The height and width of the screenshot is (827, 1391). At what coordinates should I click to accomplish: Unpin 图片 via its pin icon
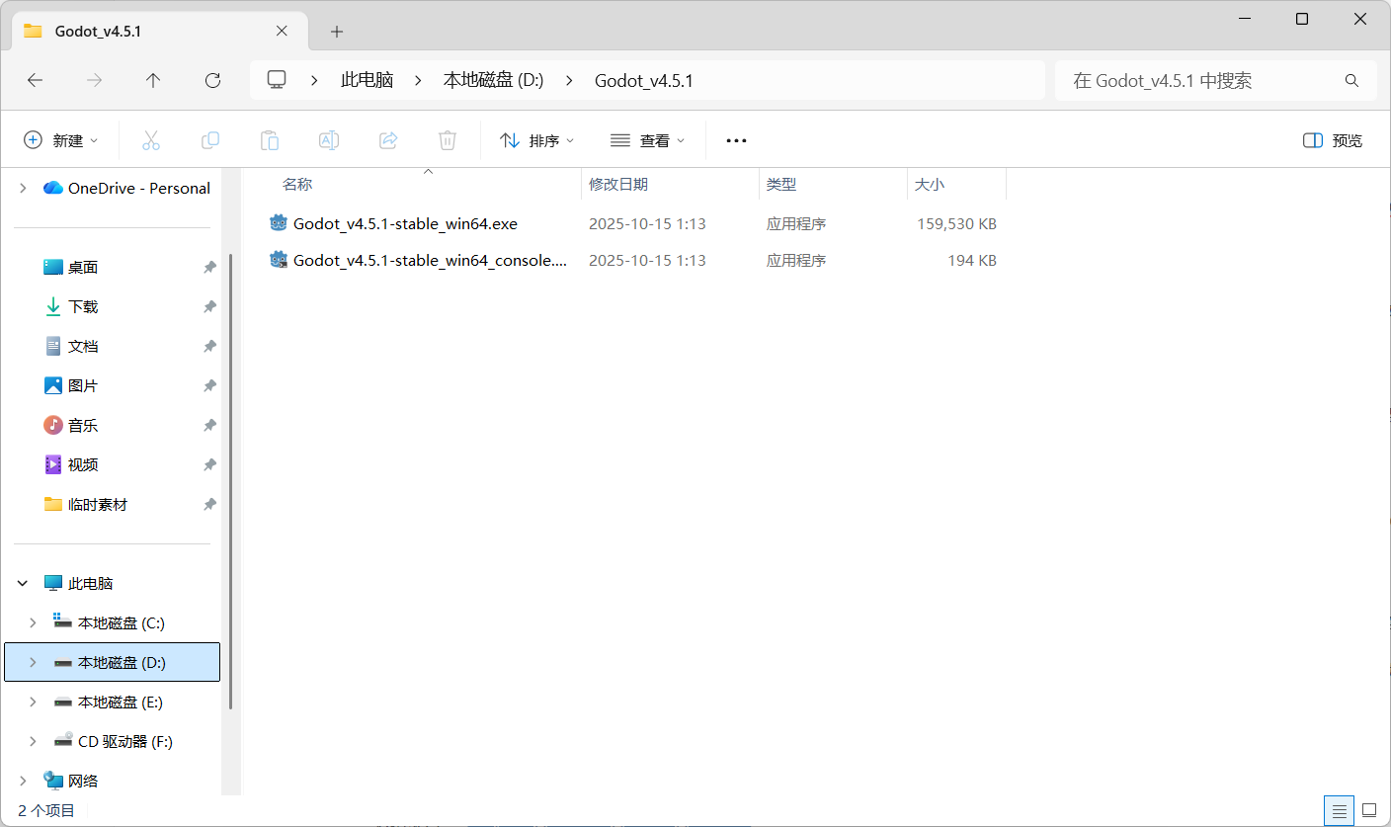[209, 385]
